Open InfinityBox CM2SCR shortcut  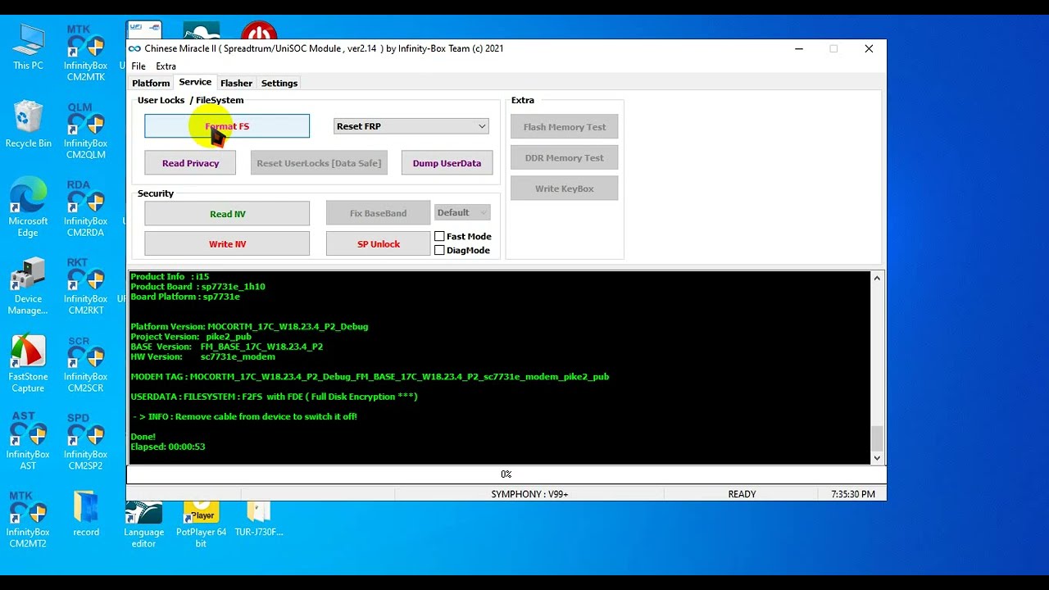[86, 364]
